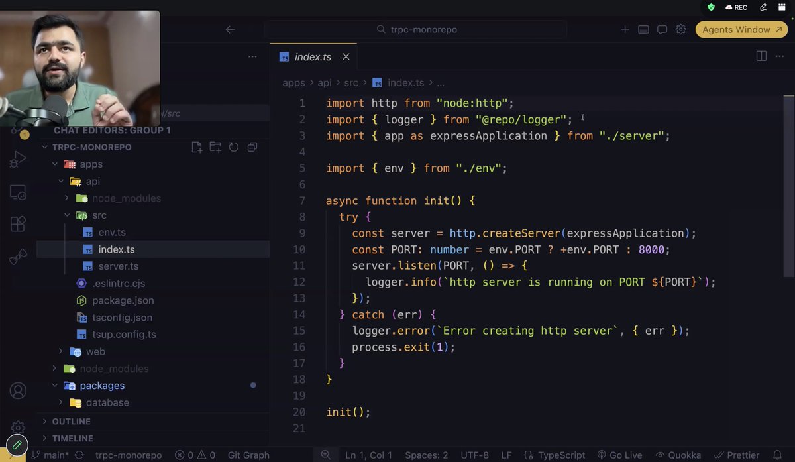Open tsup.config.ts in the explorer
Viewport: 795px width, 462px height.
pos(124,335)
